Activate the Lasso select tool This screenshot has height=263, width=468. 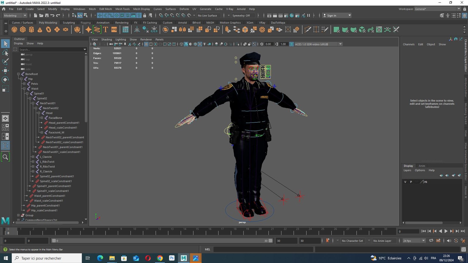5,53
